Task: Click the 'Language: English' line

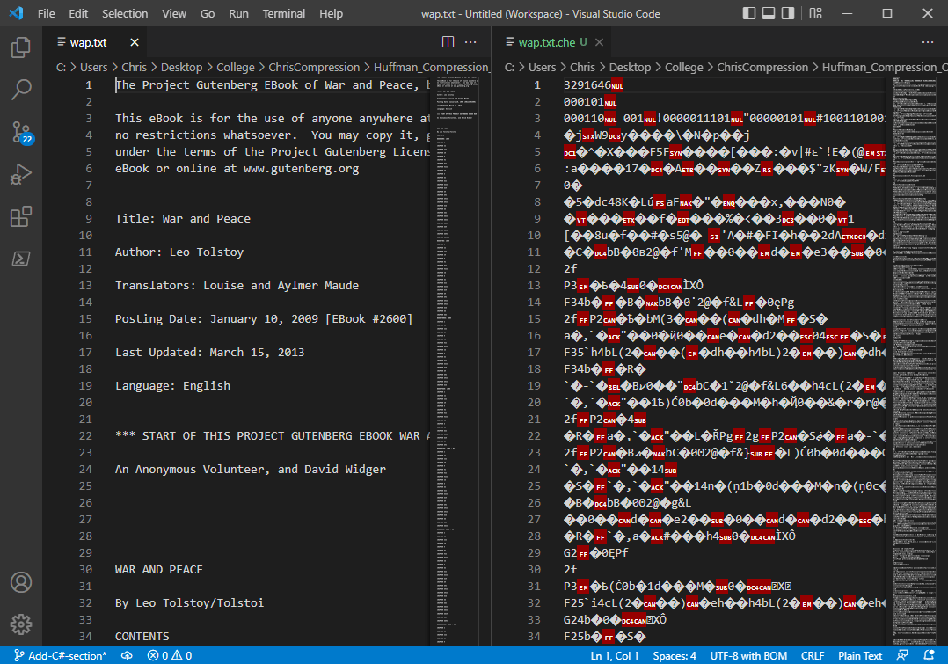Action: coord(173,385)
